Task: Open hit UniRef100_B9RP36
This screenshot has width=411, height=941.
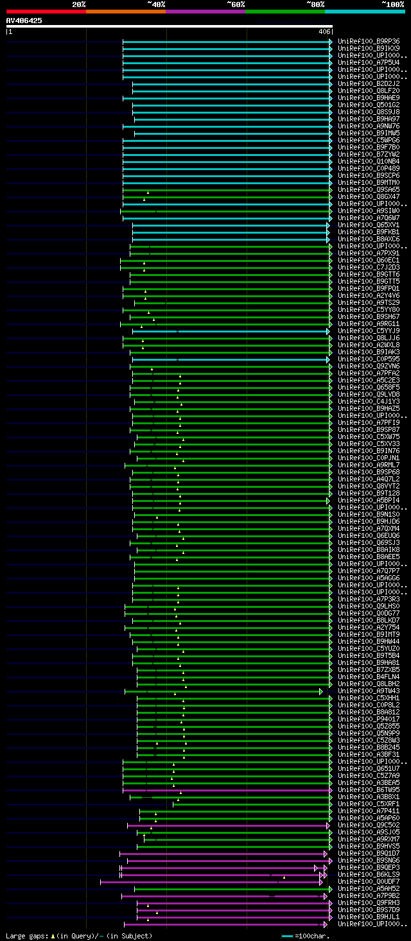Action: point(369,41)
